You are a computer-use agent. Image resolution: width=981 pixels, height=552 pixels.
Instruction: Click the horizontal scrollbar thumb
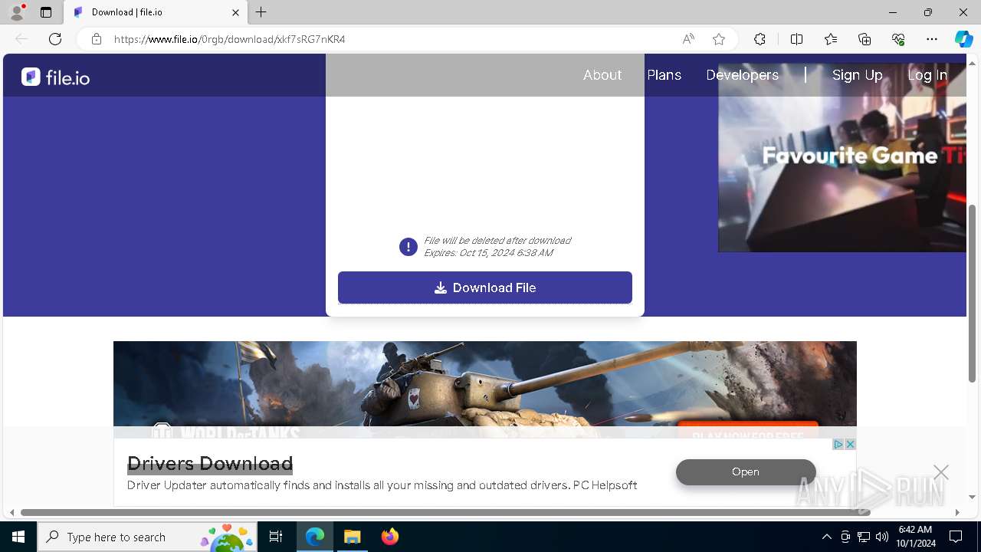(445, 512)
